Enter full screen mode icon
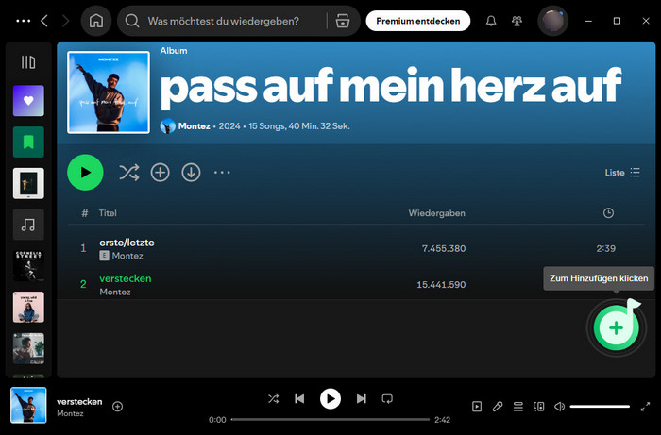 645,407
